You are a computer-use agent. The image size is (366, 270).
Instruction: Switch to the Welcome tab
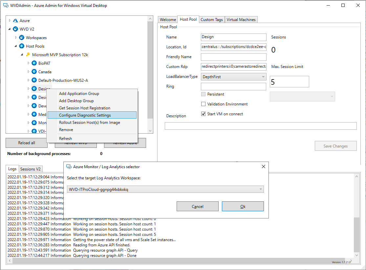pyautogui.click(x=168, y=20)
